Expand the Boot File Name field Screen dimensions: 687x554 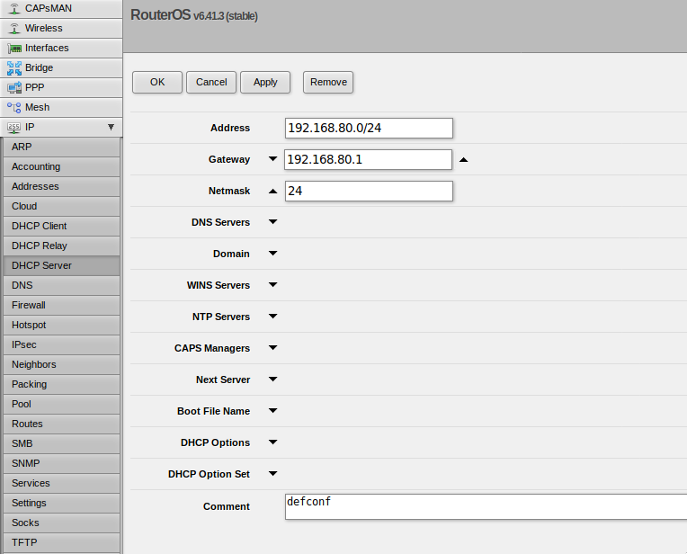[x=273, y=411]
